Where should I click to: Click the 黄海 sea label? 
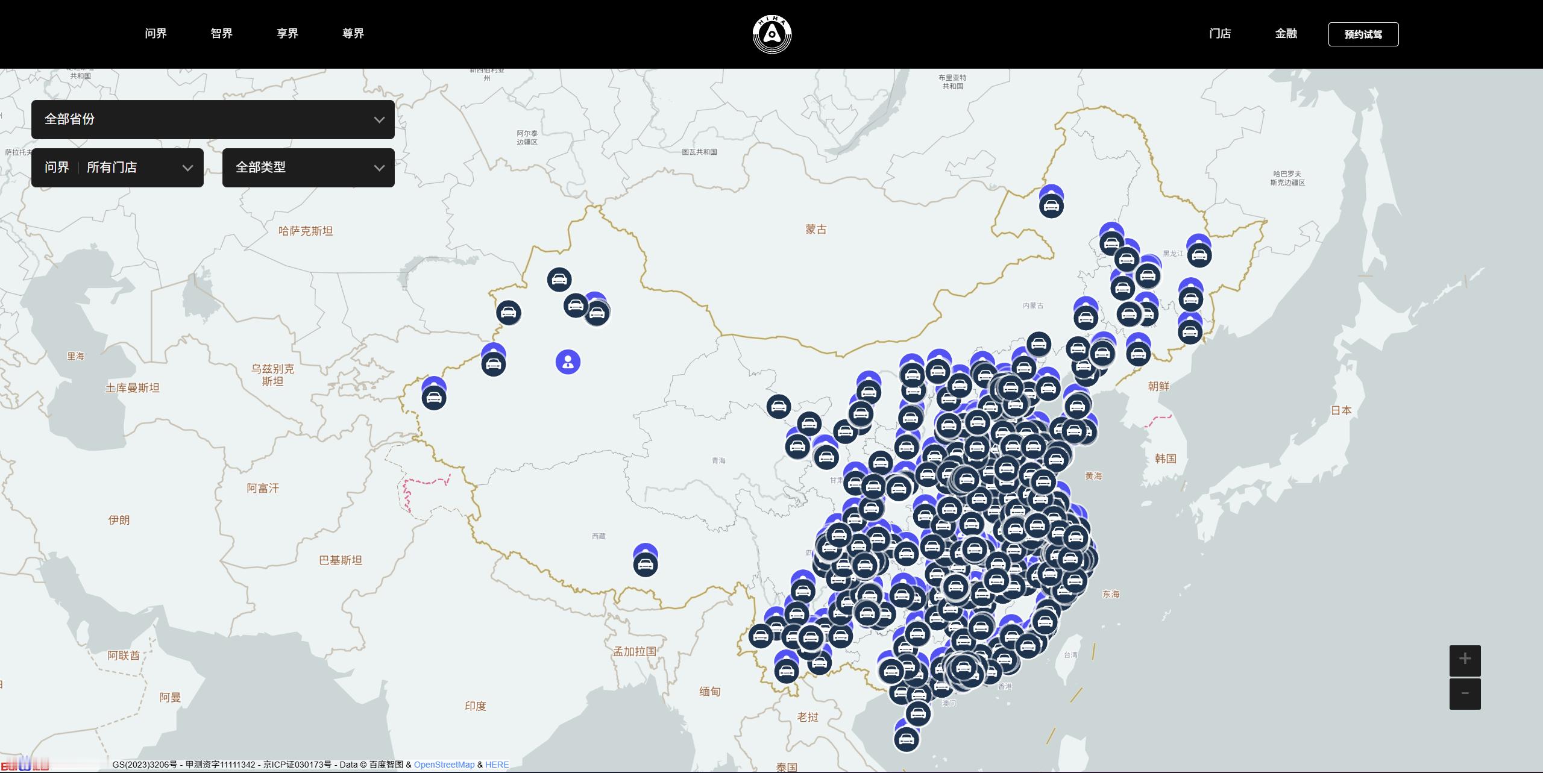coord(1093,476)
